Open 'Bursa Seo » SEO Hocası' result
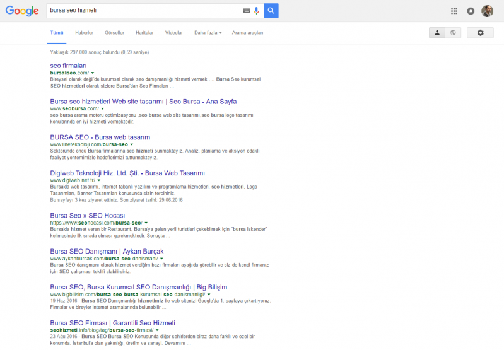Viewport: 504px width, 350px height. [x=88, y=215]
